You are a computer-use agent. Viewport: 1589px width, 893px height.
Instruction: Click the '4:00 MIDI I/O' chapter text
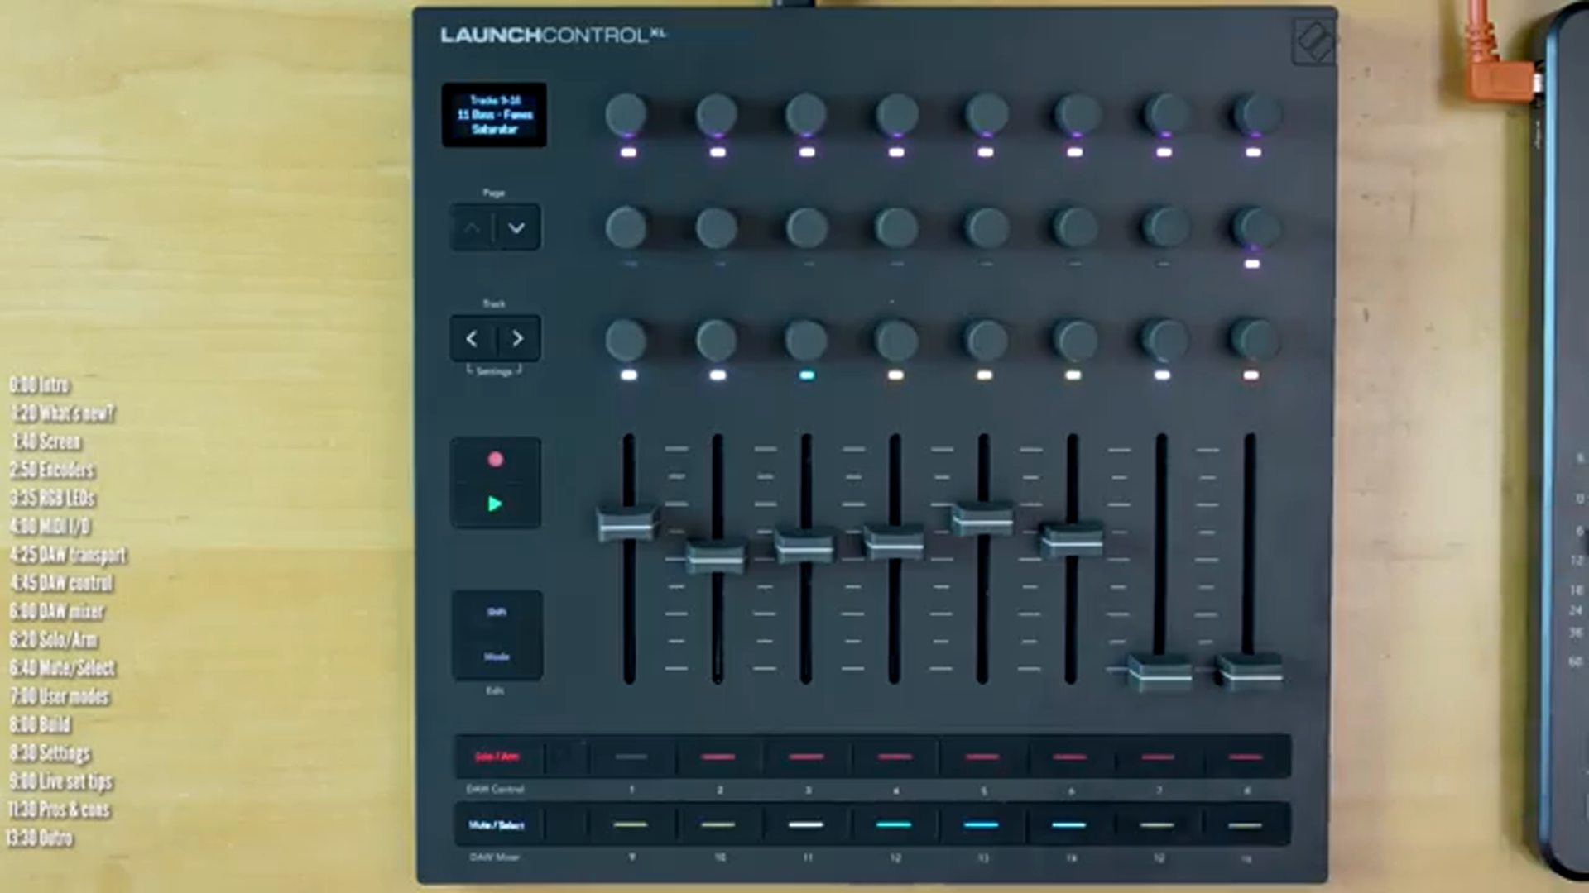pyautogui.click(x=50, y=526)
